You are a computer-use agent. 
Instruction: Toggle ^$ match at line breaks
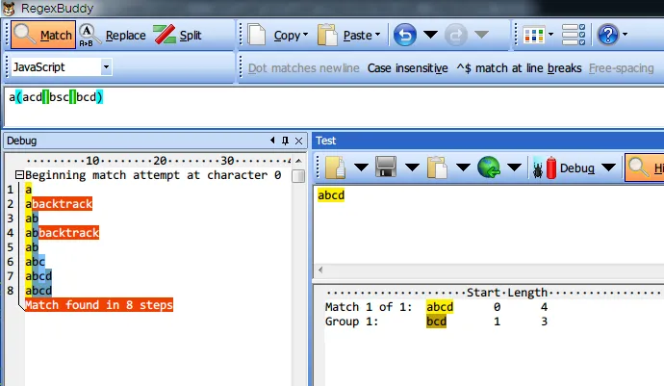coord(519,68)
